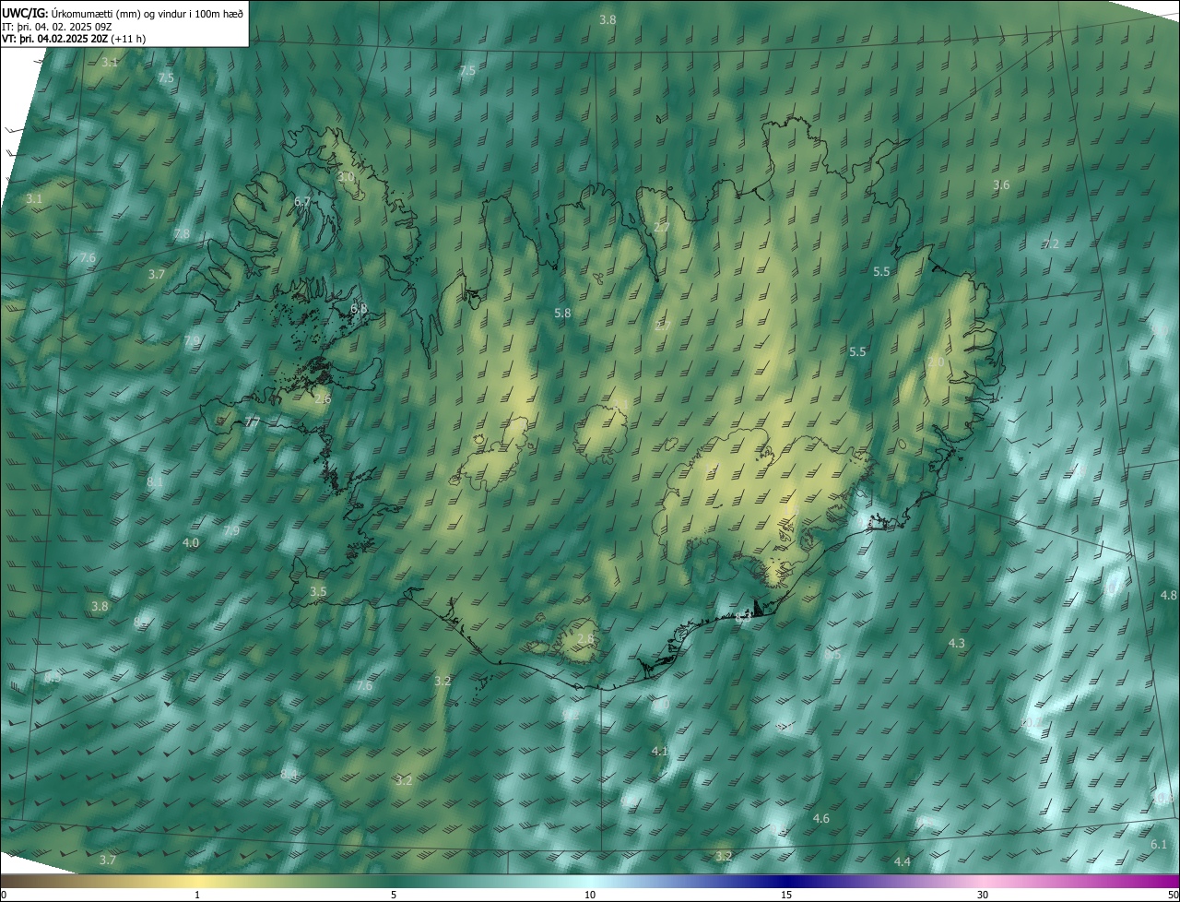Screen dimensions: 1180x902
Task: Click the map value label '2.6'
Action: click(323, 399)
